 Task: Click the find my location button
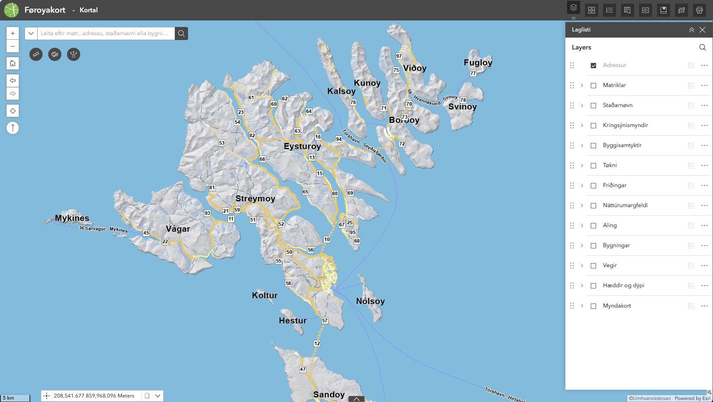pos(13,111)
